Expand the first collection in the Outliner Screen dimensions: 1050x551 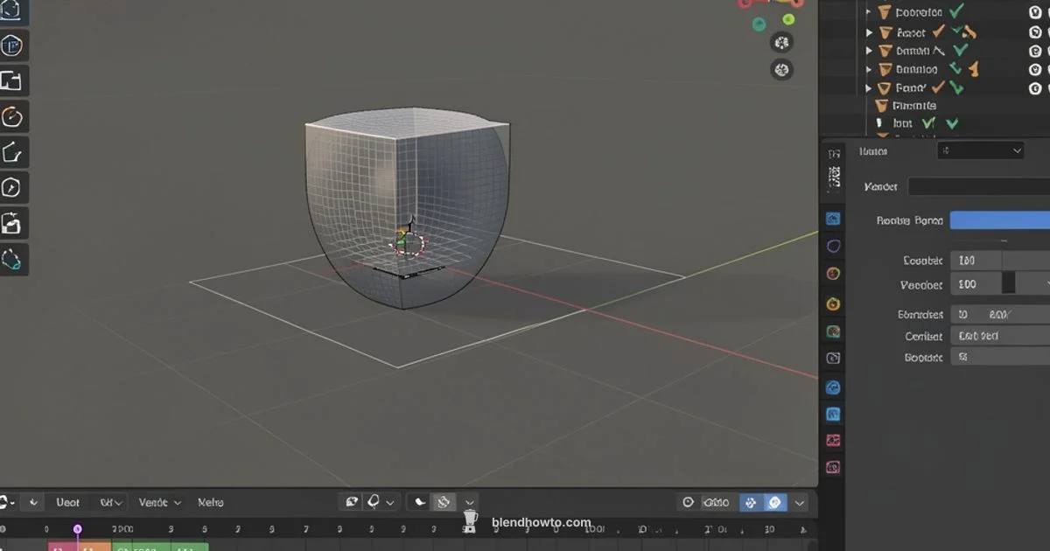pyautogui.click(x=868, y=11)
